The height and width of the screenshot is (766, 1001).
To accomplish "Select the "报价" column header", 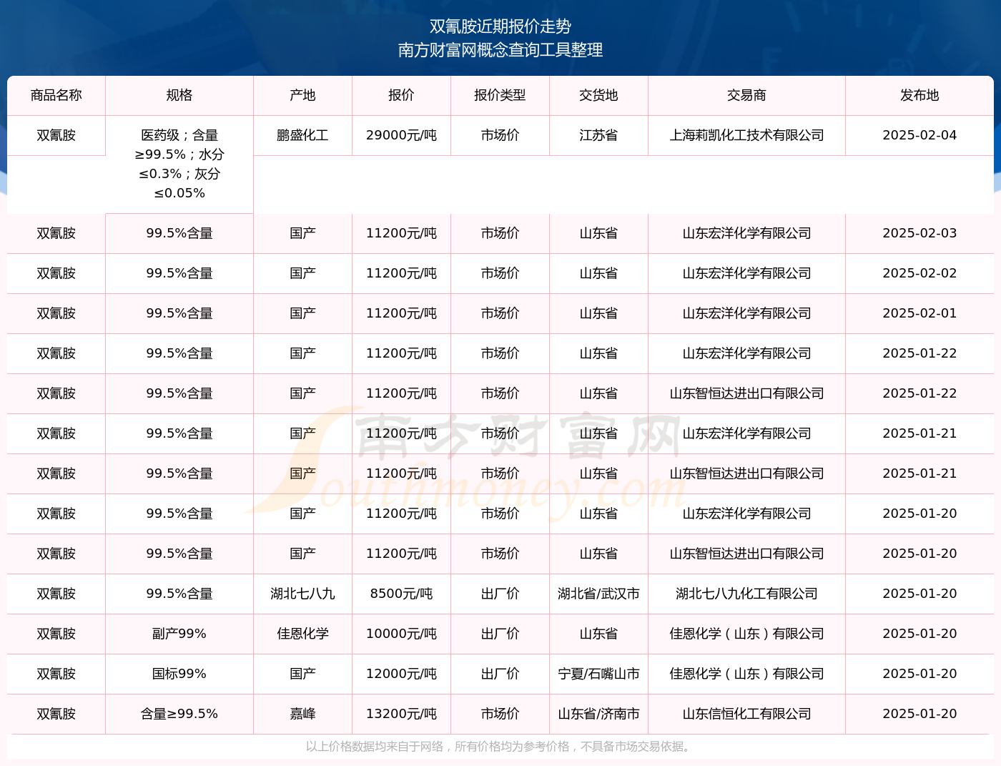I will [x=401, y=95].
